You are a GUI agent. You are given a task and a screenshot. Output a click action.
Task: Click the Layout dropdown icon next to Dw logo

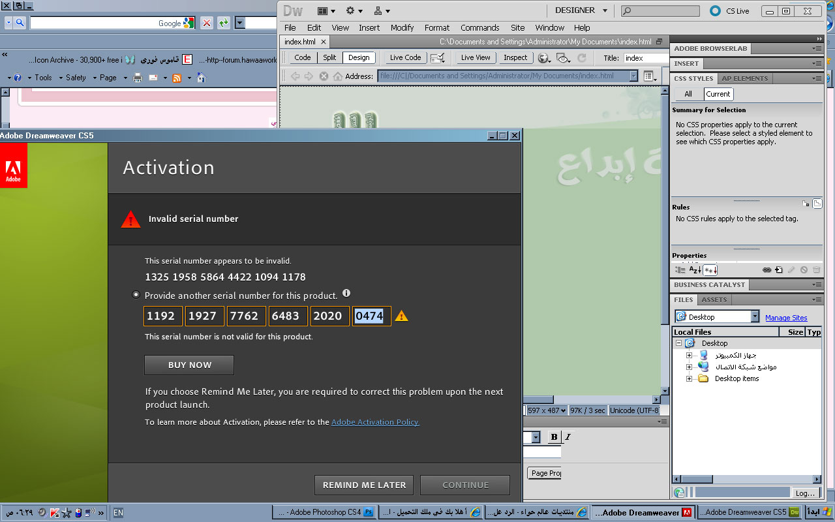(326, 11)
